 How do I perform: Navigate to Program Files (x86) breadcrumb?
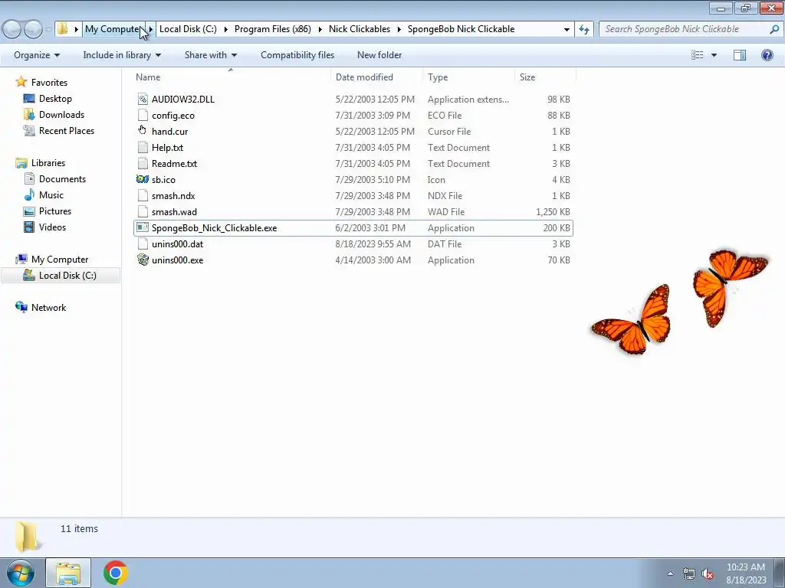[x=273, y=29]
